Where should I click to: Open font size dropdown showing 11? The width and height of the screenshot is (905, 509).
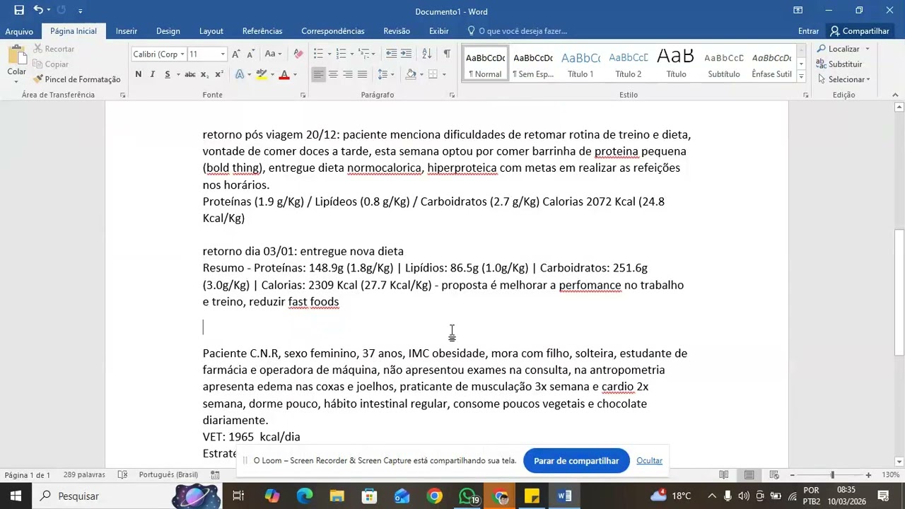pos(223,54)
